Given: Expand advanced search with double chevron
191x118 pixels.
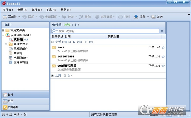Looking at the screenshot, I should [x=162, y=31].
